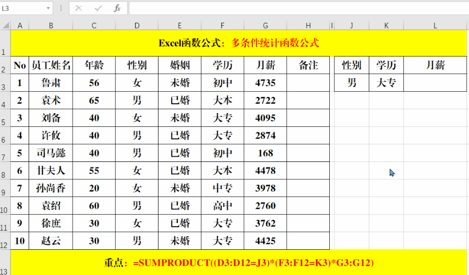Click name cell '司马懿'
Image resolution: width=469 pixels, height=275 pixels.
(51, 153)
